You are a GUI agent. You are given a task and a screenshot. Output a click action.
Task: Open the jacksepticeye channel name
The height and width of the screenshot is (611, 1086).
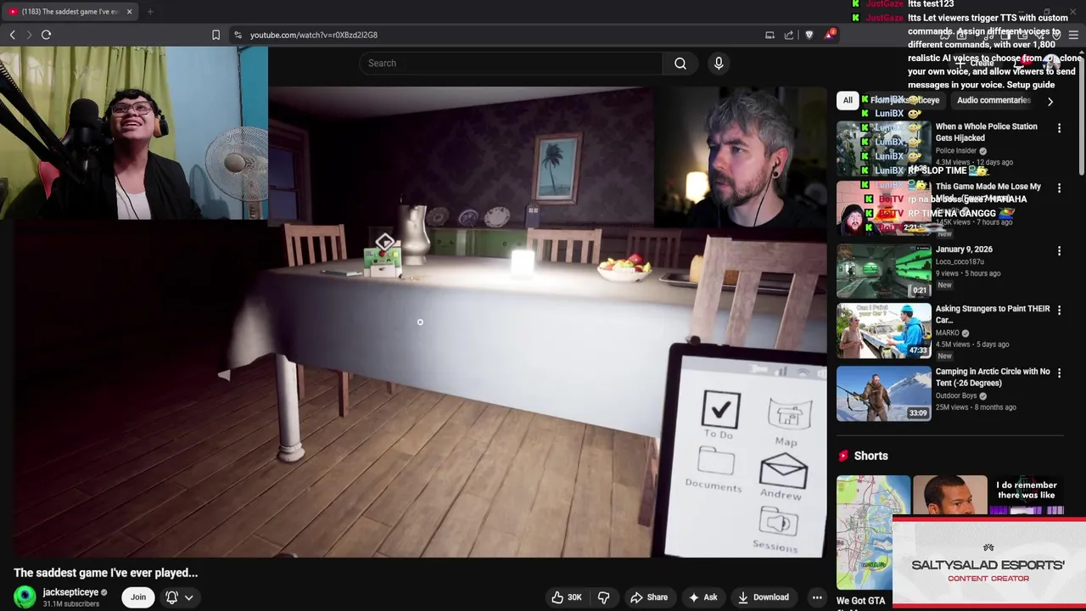[x=70, y=592]
